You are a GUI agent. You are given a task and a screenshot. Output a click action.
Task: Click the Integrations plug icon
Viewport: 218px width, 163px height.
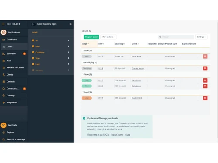tap(3, 103)
